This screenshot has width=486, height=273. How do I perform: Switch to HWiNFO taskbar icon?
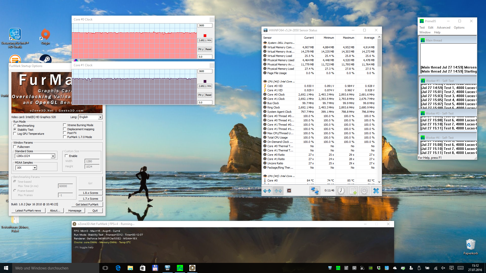(x=167, y=268)
